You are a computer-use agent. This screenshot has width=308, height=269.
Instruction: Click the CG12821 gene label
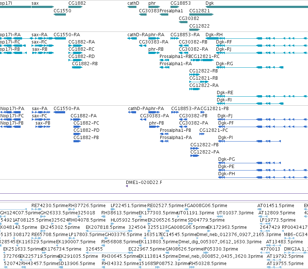tap(199, 10)
